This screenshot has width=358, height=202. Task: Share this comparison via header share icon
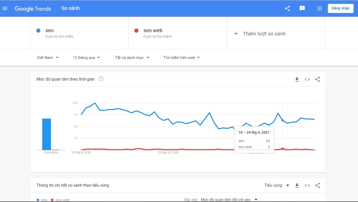[x=287, y=8]
